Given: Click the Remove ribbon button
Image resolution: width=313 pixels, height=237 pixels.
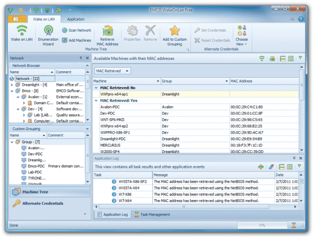Looking at the screenshot, I should pos(150,33).
